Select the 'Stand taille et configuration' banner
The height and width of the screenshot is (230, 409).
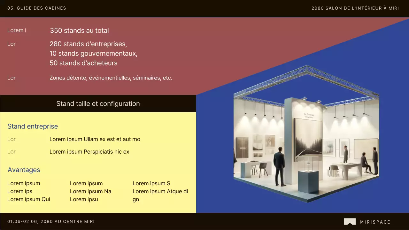pos(98,103)
